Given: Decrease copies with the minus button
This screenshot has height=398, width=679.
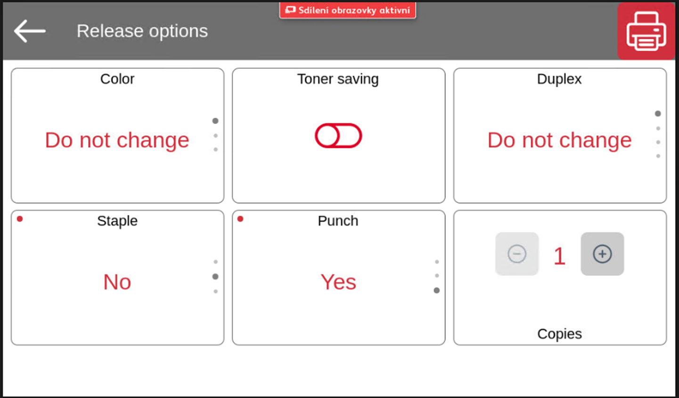Looking at the screenshot, I should 517,254.
